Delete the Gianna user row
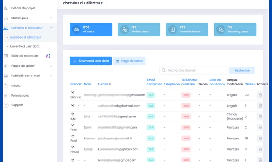The width and height of the screenshot is (272, 162). (260, 95)
